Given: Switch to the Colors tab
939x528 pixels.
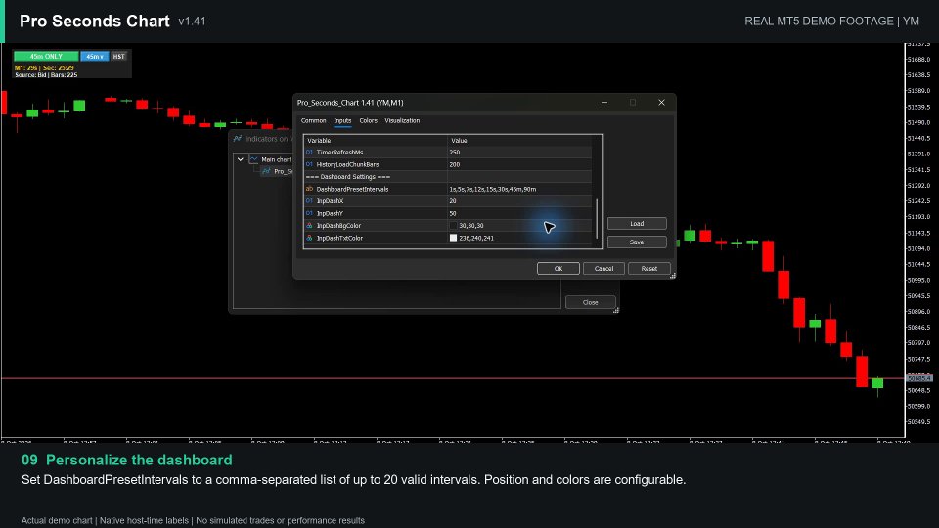Looking at the screenshot, I should click(x=369, y=121).
